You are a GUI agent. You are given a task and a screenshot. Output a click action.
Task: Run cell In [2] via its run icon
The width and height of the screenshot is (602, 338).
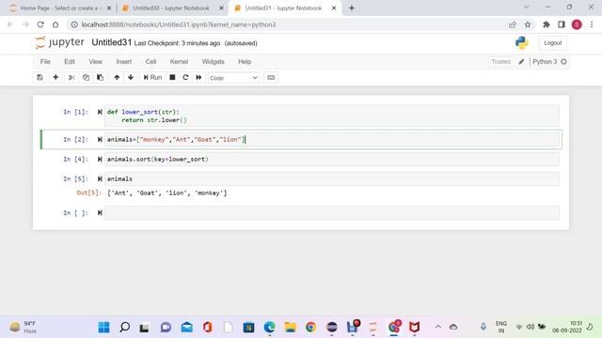[100, 140]
